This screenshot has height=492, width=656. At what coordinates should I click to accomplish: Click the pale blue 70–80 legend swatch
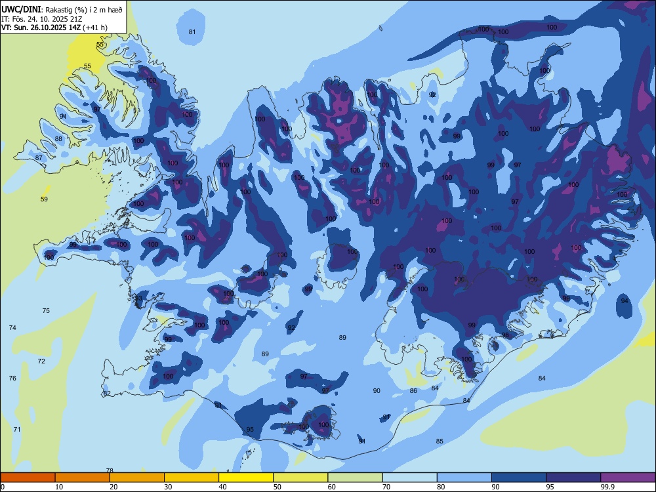409,478
